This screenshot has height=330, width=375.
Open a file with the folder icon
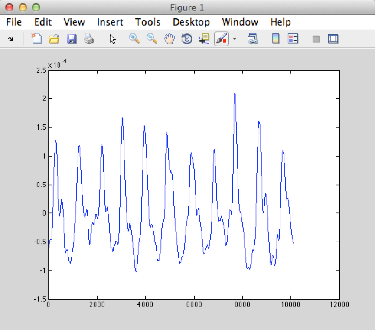[54, 39]
